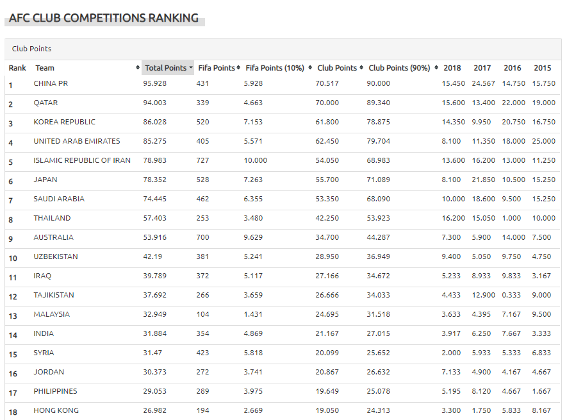Select the Club Points tab
Viewport: 567px width, 420px height.
31,49
